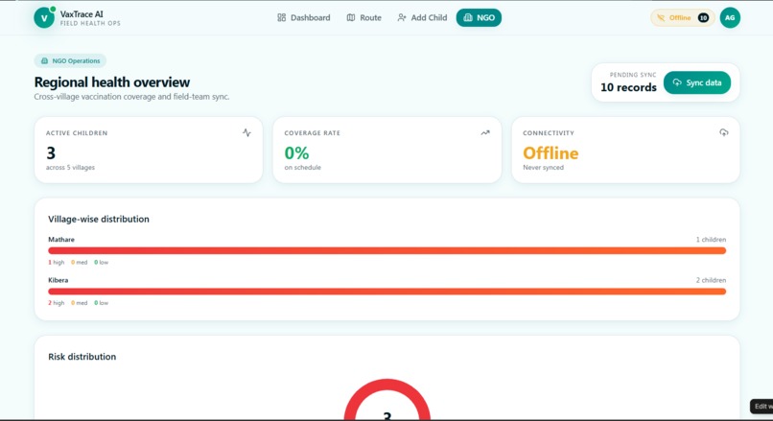Viewport: 773px width, 421px height.
Task: Click the '0%' coverage rate value
Action: [x=296, y=152]
